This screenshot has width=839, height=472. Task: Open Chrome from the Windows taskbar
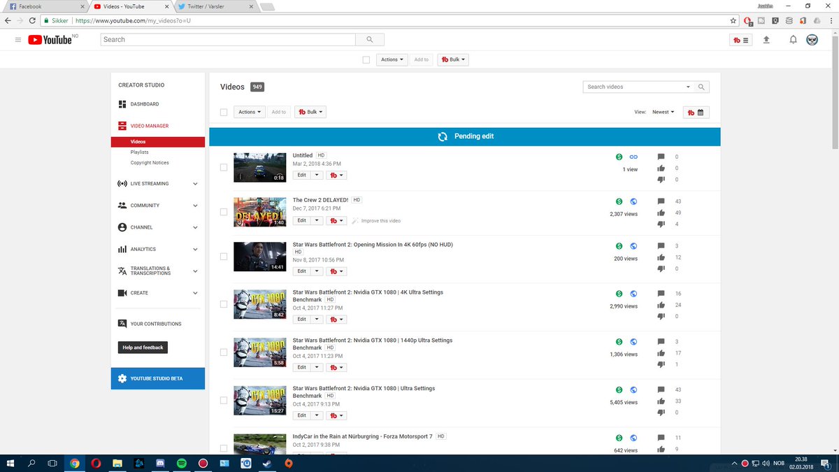(x=75, y=463)
